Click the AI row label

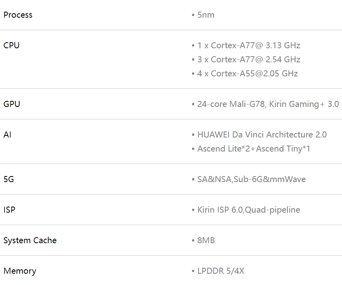click(x=7, y=135)
